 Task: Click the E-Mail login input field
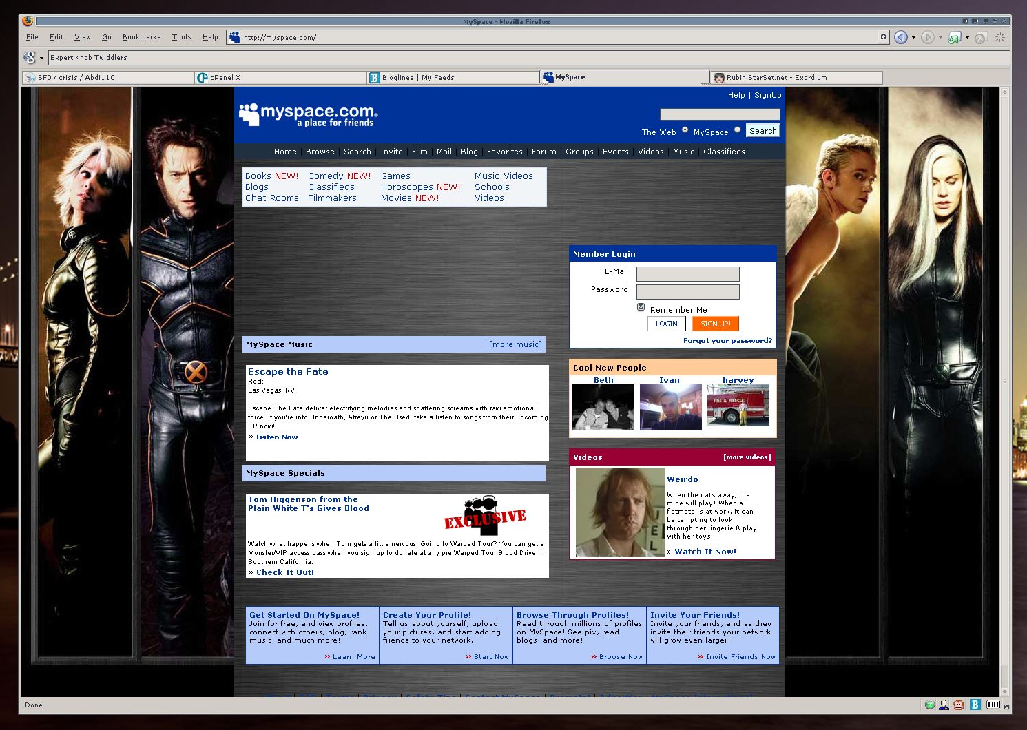(687, 273)
